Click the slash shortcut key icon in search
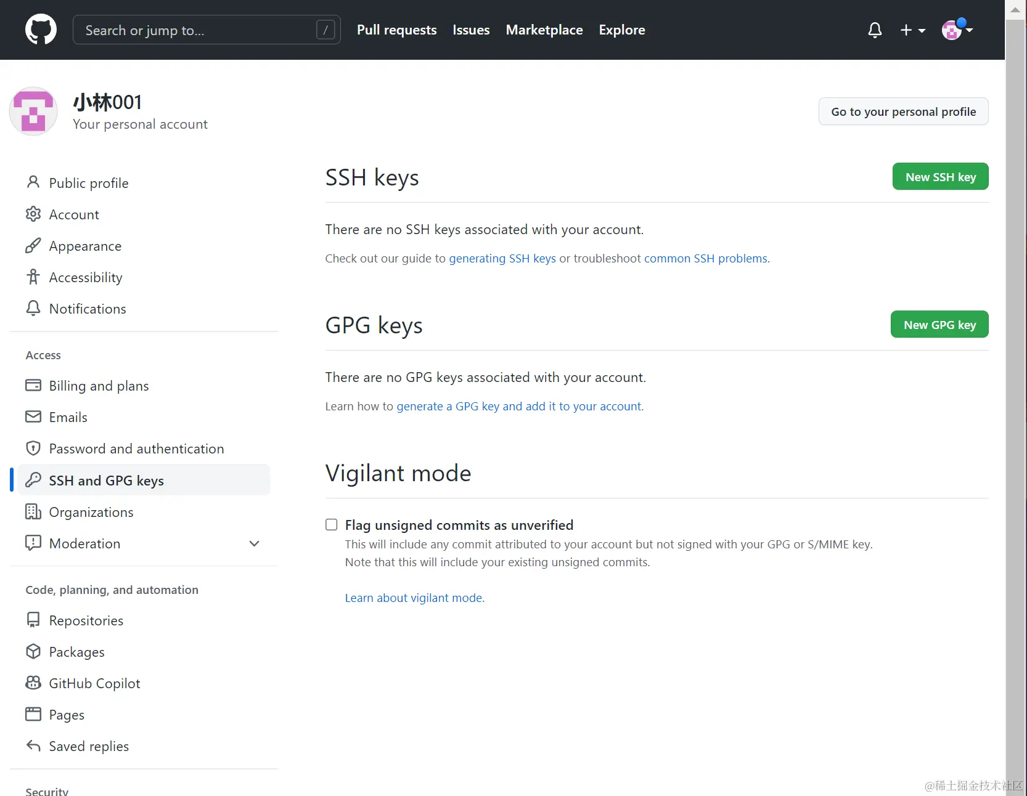The height and width of the screenshot is (796, 1027). tap(325, 30)
